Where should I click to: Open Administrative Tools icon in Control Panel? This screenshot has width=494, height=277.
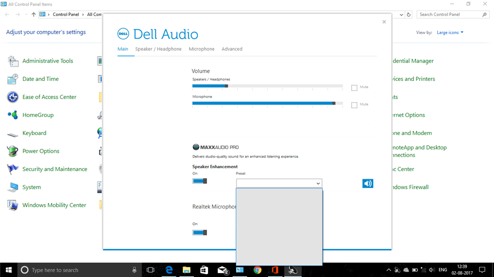pyautogui.click(x=13, y=61)
